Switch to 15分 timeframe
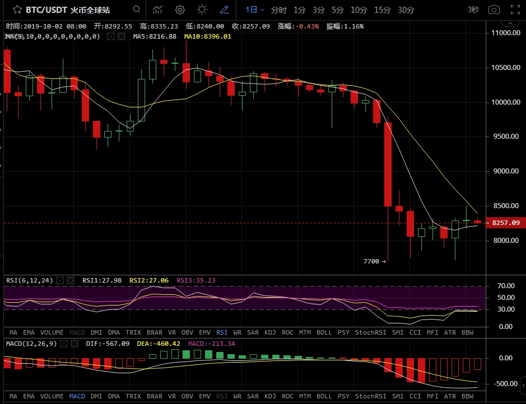The image size is (526, 404). point(382,10)
